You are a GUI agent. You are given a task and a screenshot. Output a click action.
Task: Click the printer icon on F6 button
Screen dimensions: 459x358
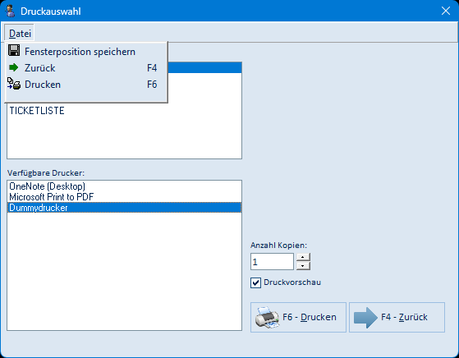point(267,317)
